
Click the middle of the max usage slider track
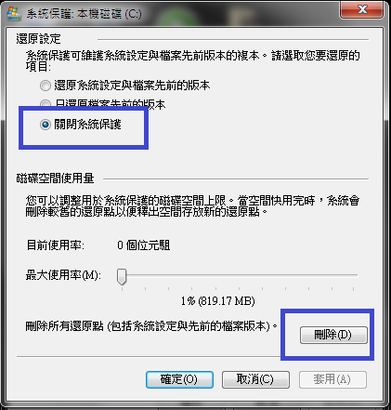pyautogui.click(x=238, y=275)
